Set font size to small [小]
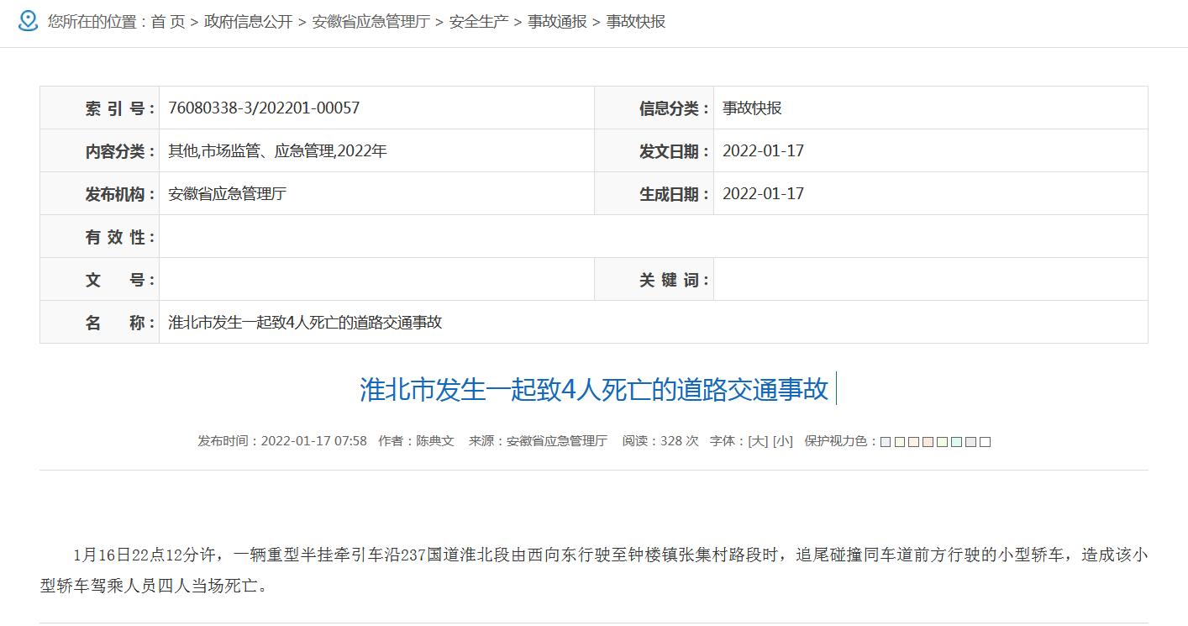Screen dimensions: 1188x626 pyautogui.click(x=783, y=441)
